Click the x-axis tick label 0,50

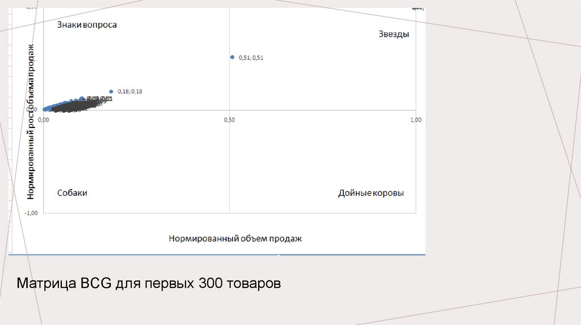(x=229, y=120)
